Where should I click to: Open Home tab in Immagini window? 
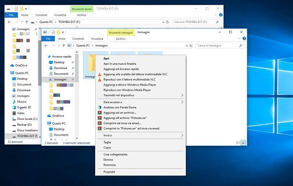pos(61,39)
